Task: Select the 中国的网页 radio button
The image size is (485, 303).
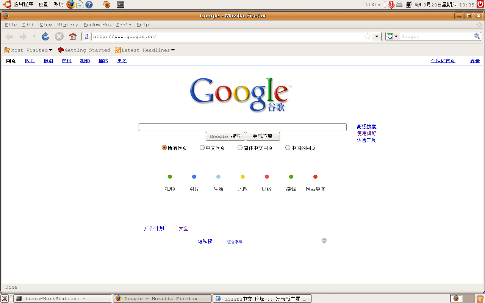Action: (288, 148)
